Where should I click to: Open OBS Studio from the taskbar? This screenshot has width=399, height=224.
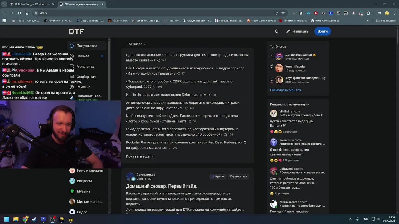pos(52,219)
